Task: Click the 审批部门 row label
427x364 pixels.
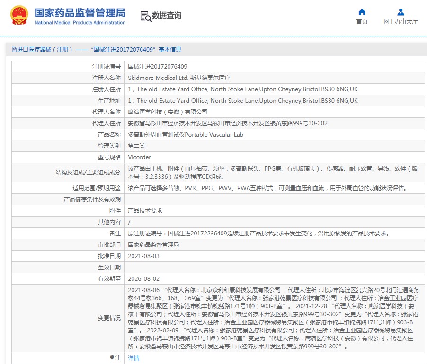Action: tap(109, 245)
